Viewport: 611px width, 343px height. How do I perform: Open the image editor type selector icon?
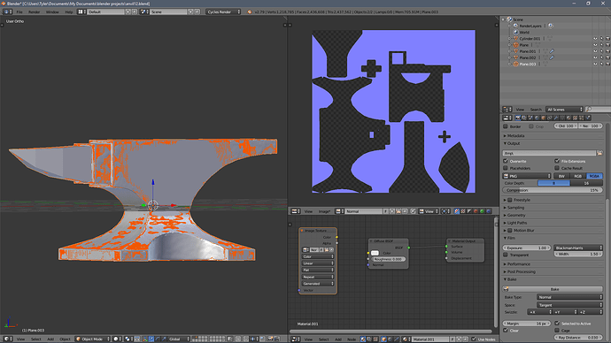tap(295, 211)
